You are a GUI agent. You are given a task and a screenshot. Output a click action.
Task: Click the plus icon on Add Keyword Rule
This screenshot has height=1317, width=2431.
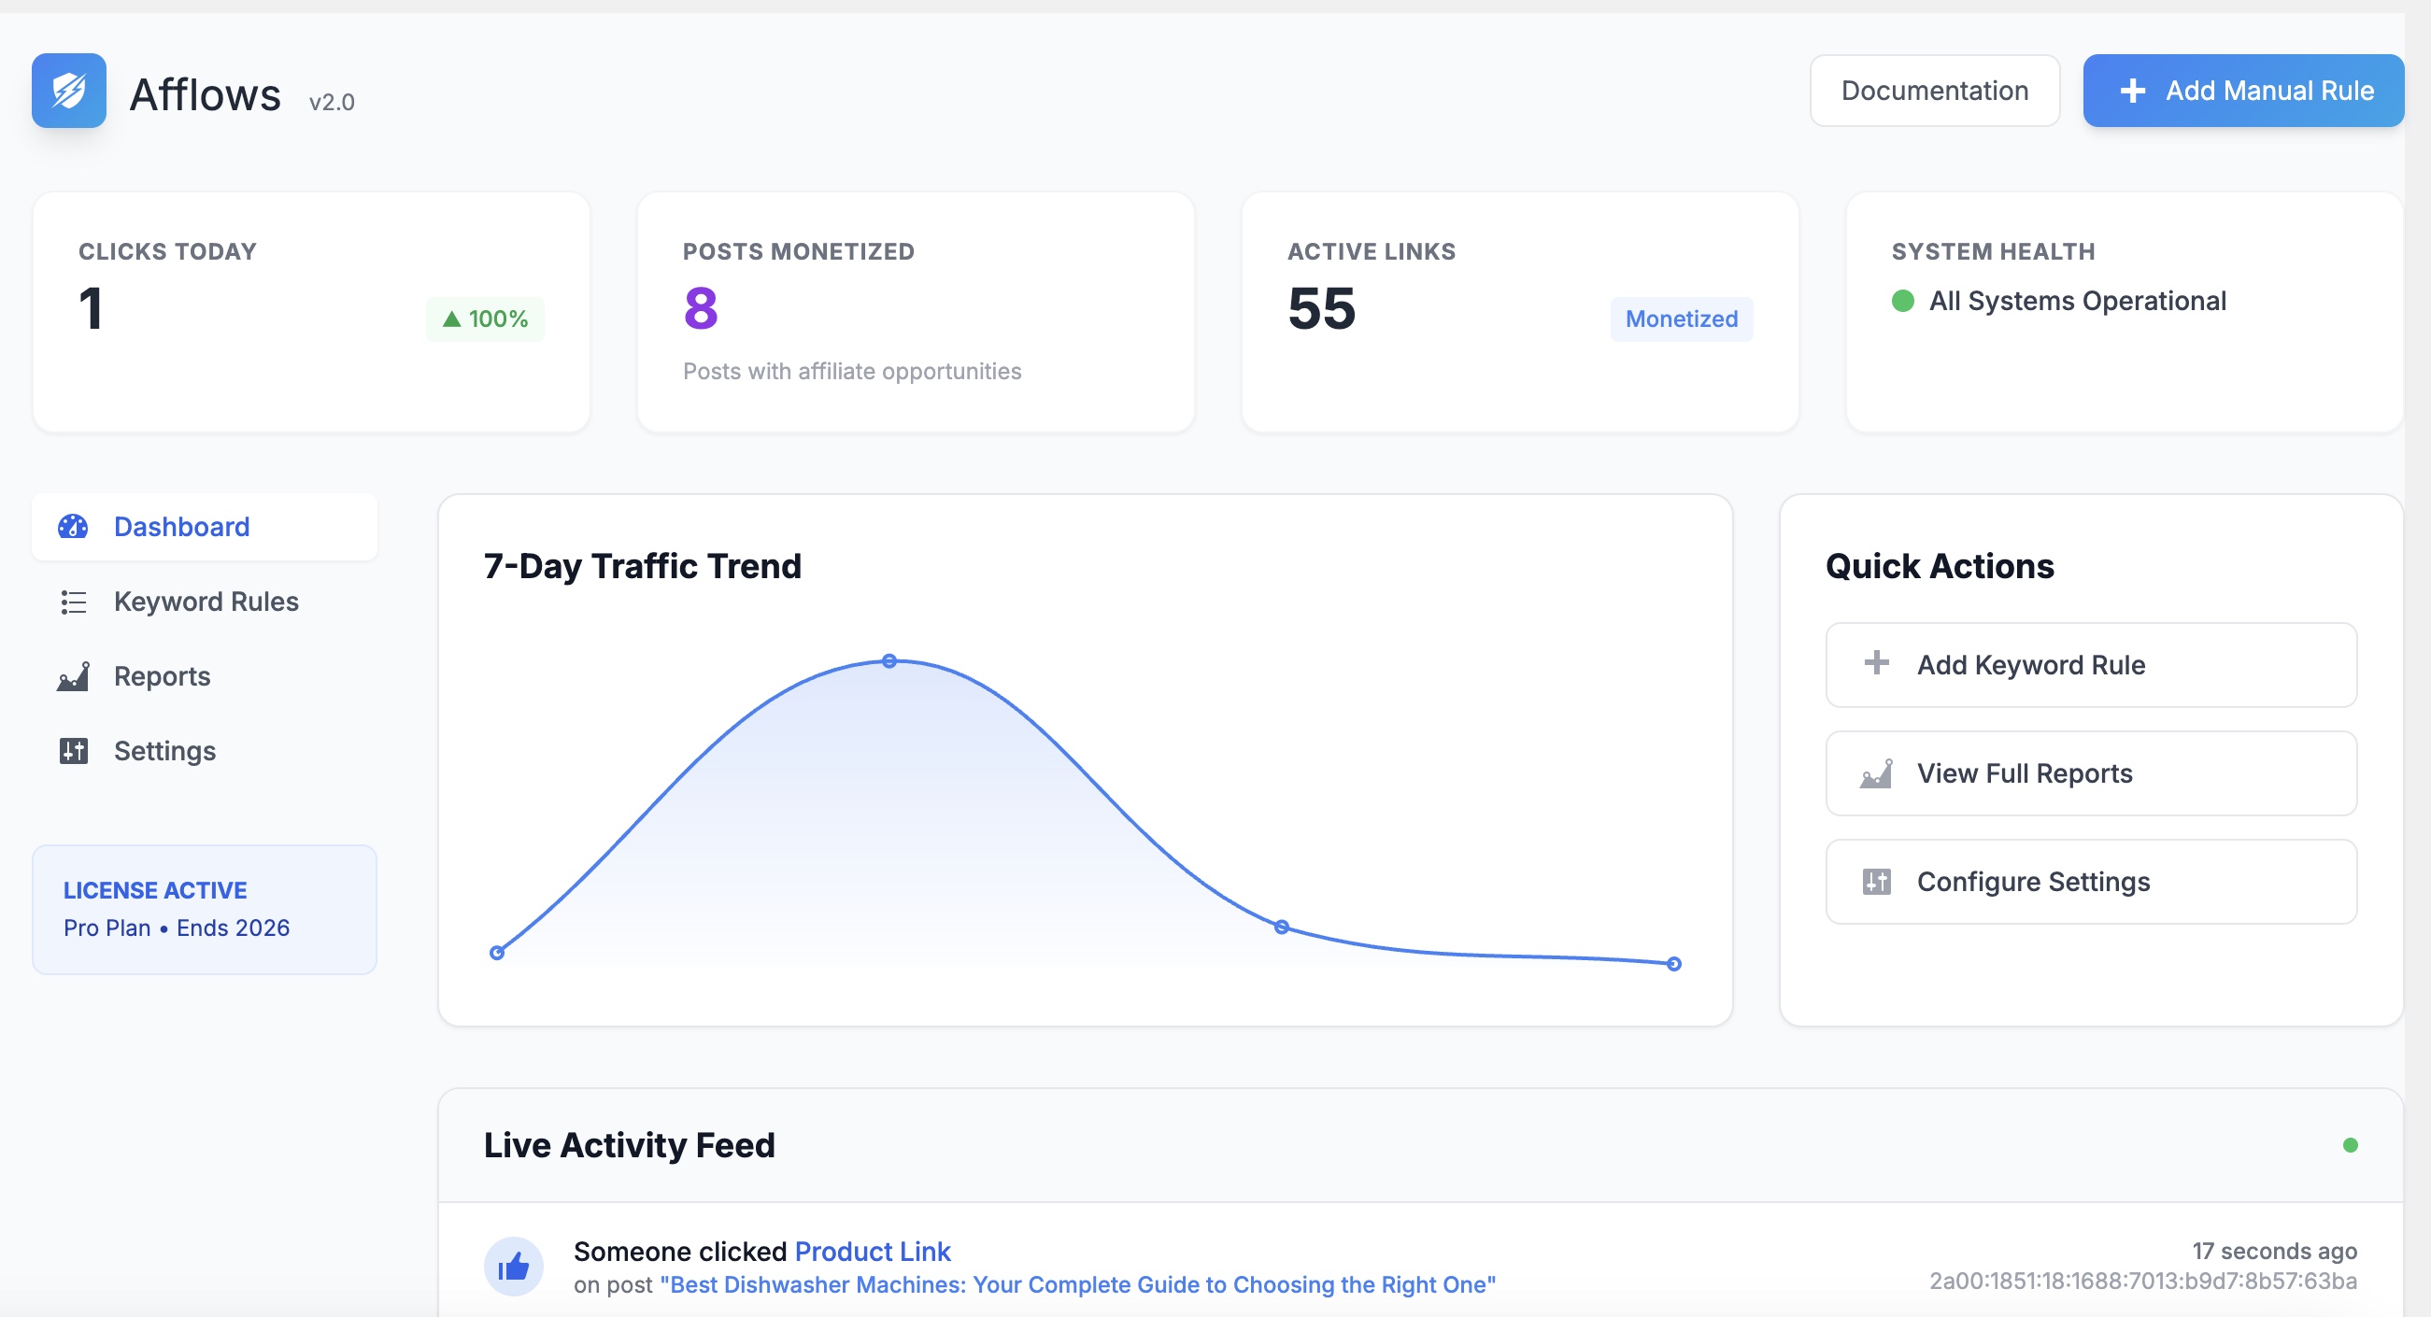click(x=1877, y=664)
